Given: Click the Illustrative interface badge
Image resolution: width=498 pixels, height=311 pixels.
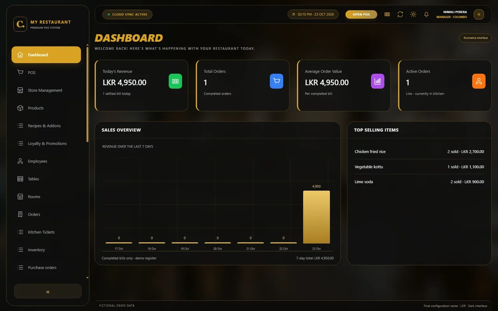Looking at the screenshot, I should point(475,38).
